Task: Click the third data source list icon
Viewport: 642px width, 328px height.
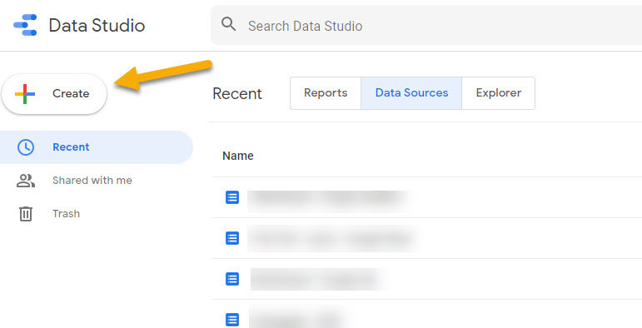Action: click(232, 279)
